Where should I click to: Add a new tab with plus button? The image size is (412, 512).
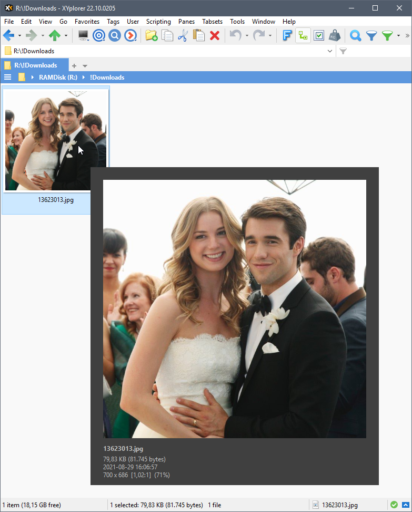pos(74,66)
